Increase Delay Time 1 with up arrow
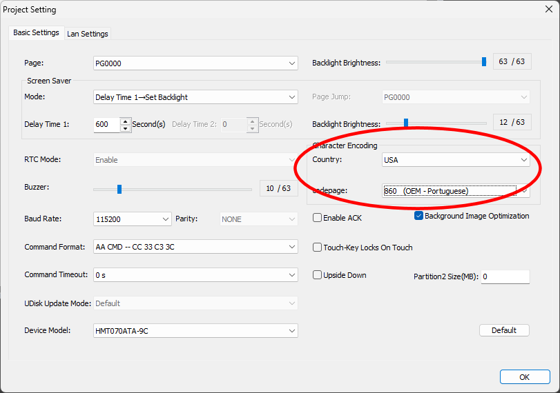The width and height of the screenshot is (560, 393). click(x=125, y=121)
